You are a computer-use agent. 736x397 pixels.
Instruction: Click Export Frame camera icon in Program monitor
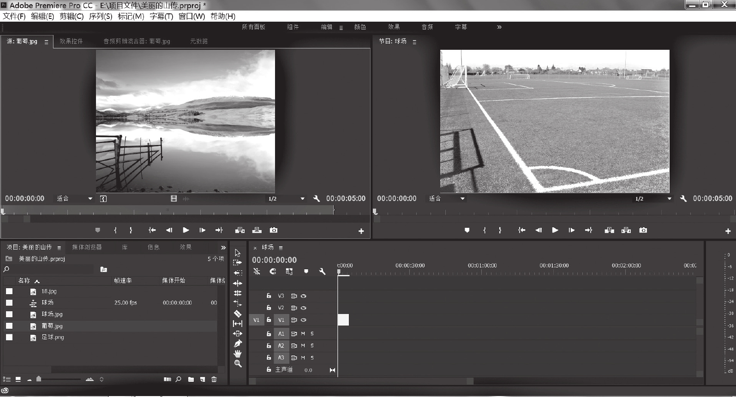click(x=643, y=230)
